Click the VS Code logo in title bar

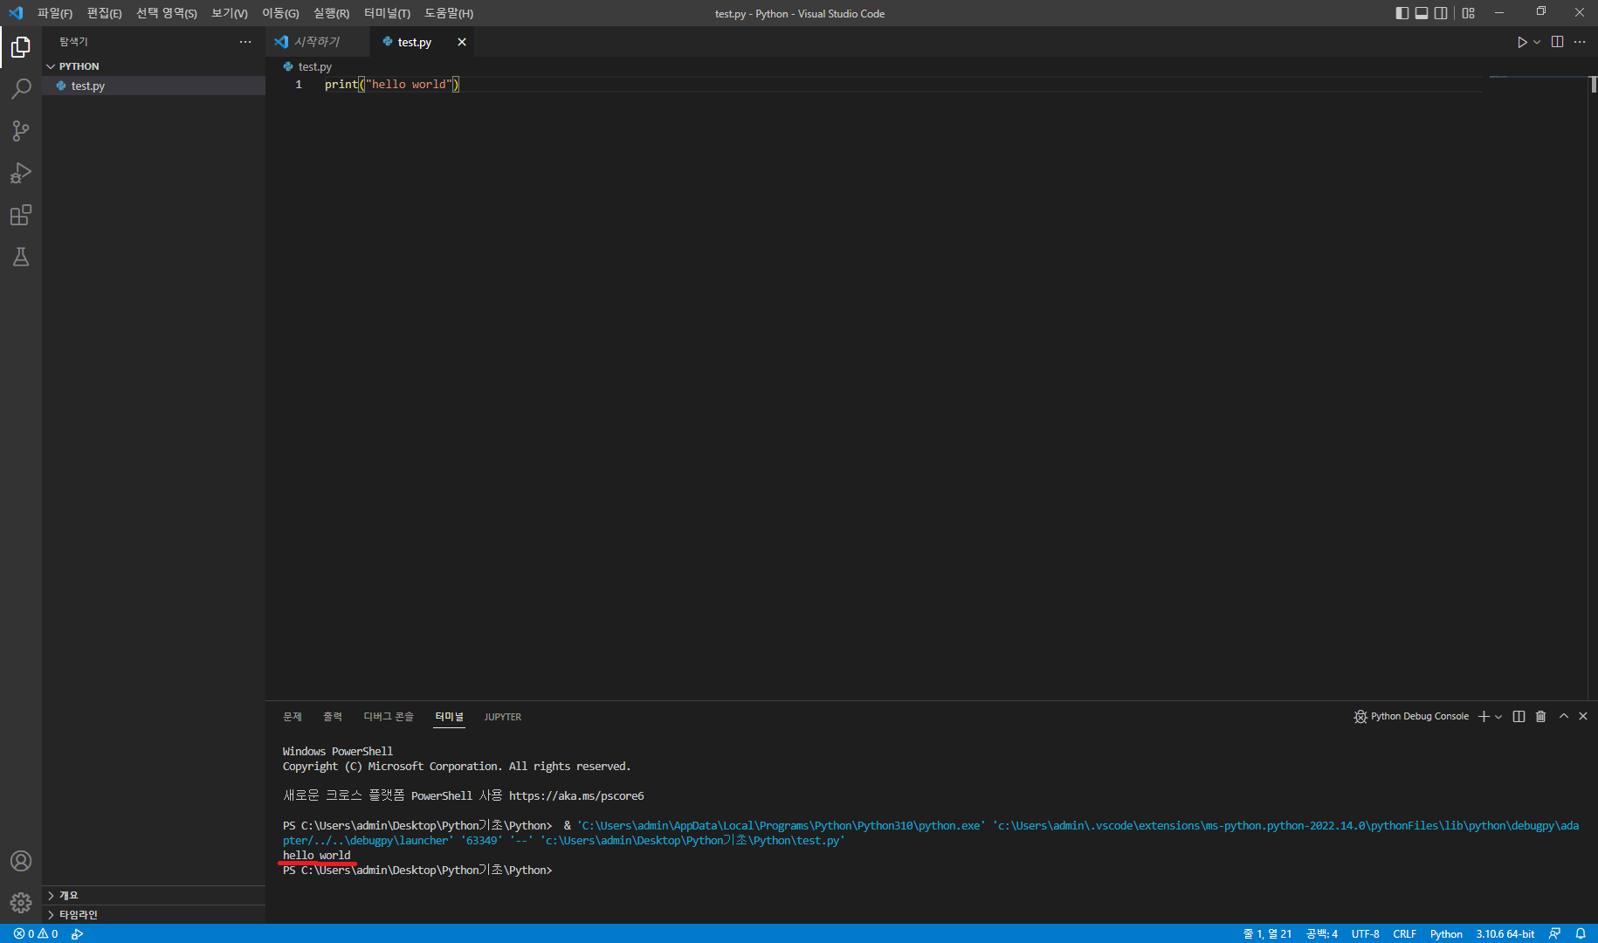(16, 13)
